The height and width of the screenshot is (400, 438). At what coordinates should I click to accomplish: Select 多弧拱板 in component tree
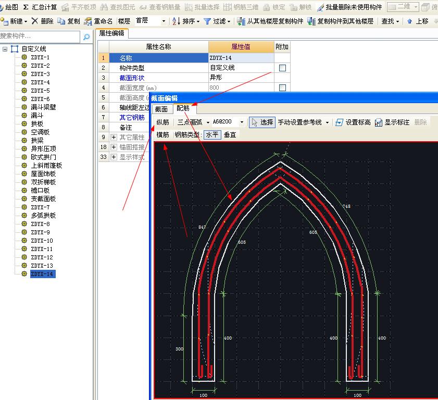point(43,215)
